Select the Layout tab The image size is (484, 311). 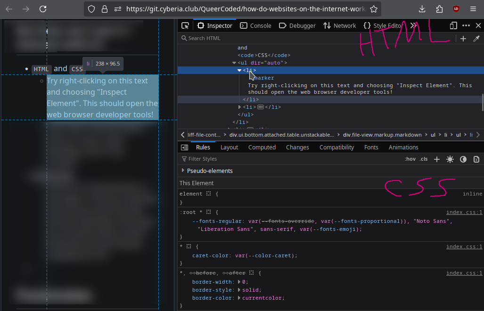[229, 147]
